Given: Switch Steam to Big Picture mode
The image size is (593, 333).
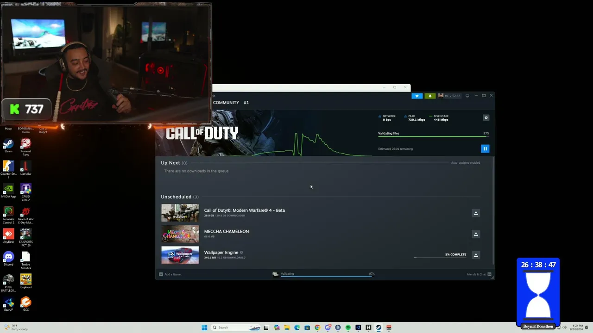Looking at the screenshot, I should pos(467,96).
